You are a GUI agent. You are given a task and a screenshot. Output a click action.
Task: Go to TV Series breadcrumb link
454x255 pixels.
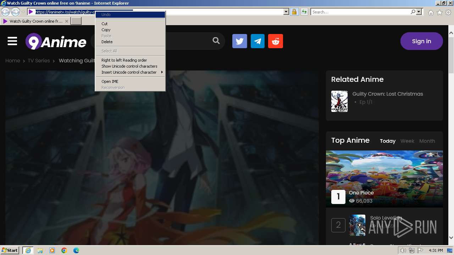(39, 61)
